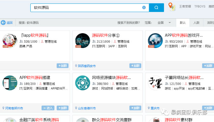Viewport: 214px width, 122px height.
Task: Open the map location icon
Action: (172, 7)
